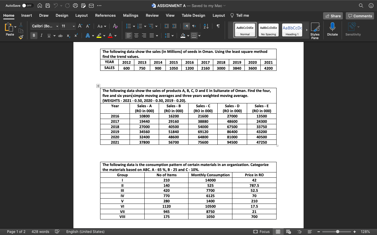Image resolution: width=377 pixels, height=235 pixels.
Task: Open the font name dropdown
Action: pos(57,26)
